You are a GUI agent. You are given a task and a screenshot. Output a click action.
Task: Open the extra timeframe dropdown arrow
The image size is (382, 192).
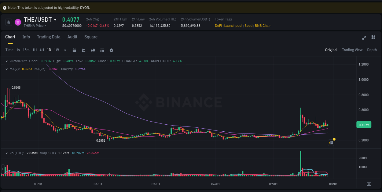65,50
